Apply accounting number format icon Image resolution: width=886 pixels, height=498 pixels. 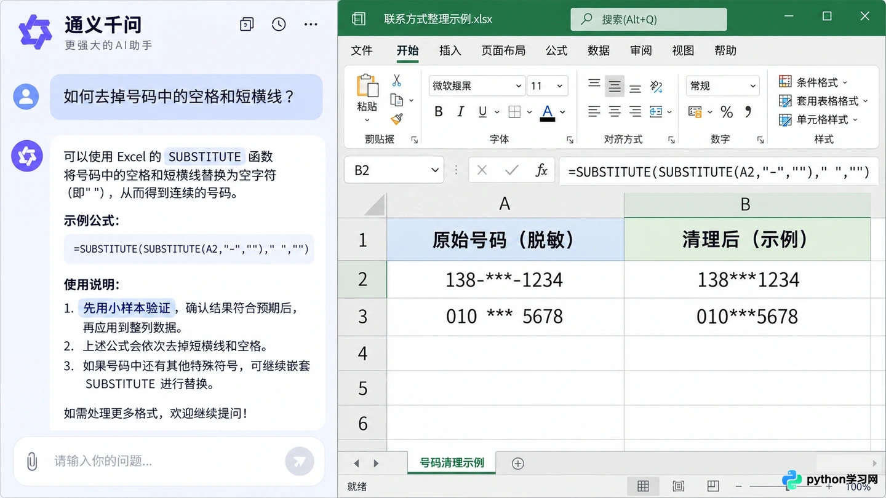[695, 112]
